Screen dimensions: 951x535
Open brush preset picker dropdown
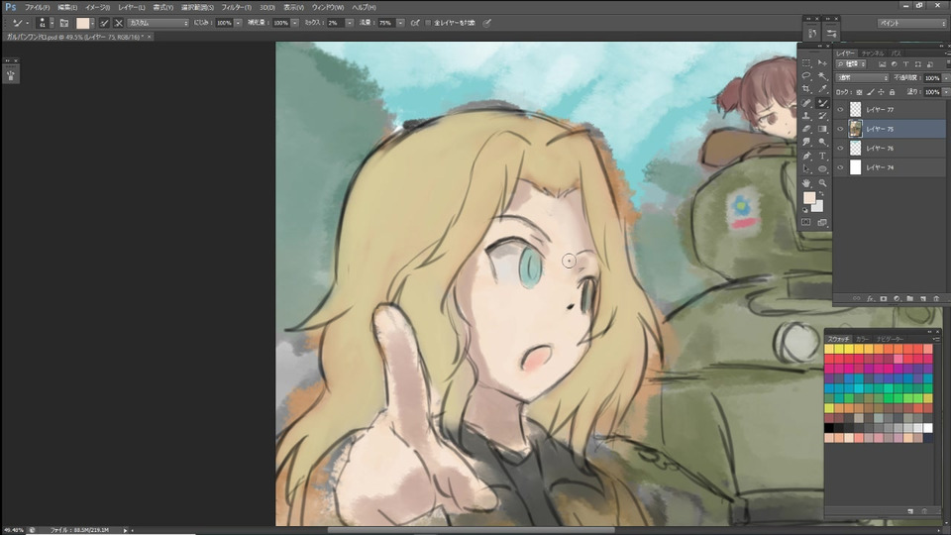tap(53, 23)
